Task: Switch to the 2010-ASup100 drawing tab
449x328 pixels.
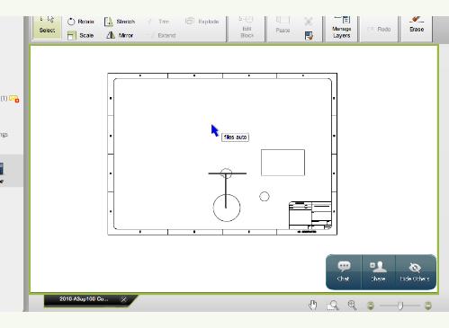Action: (84, 299)
